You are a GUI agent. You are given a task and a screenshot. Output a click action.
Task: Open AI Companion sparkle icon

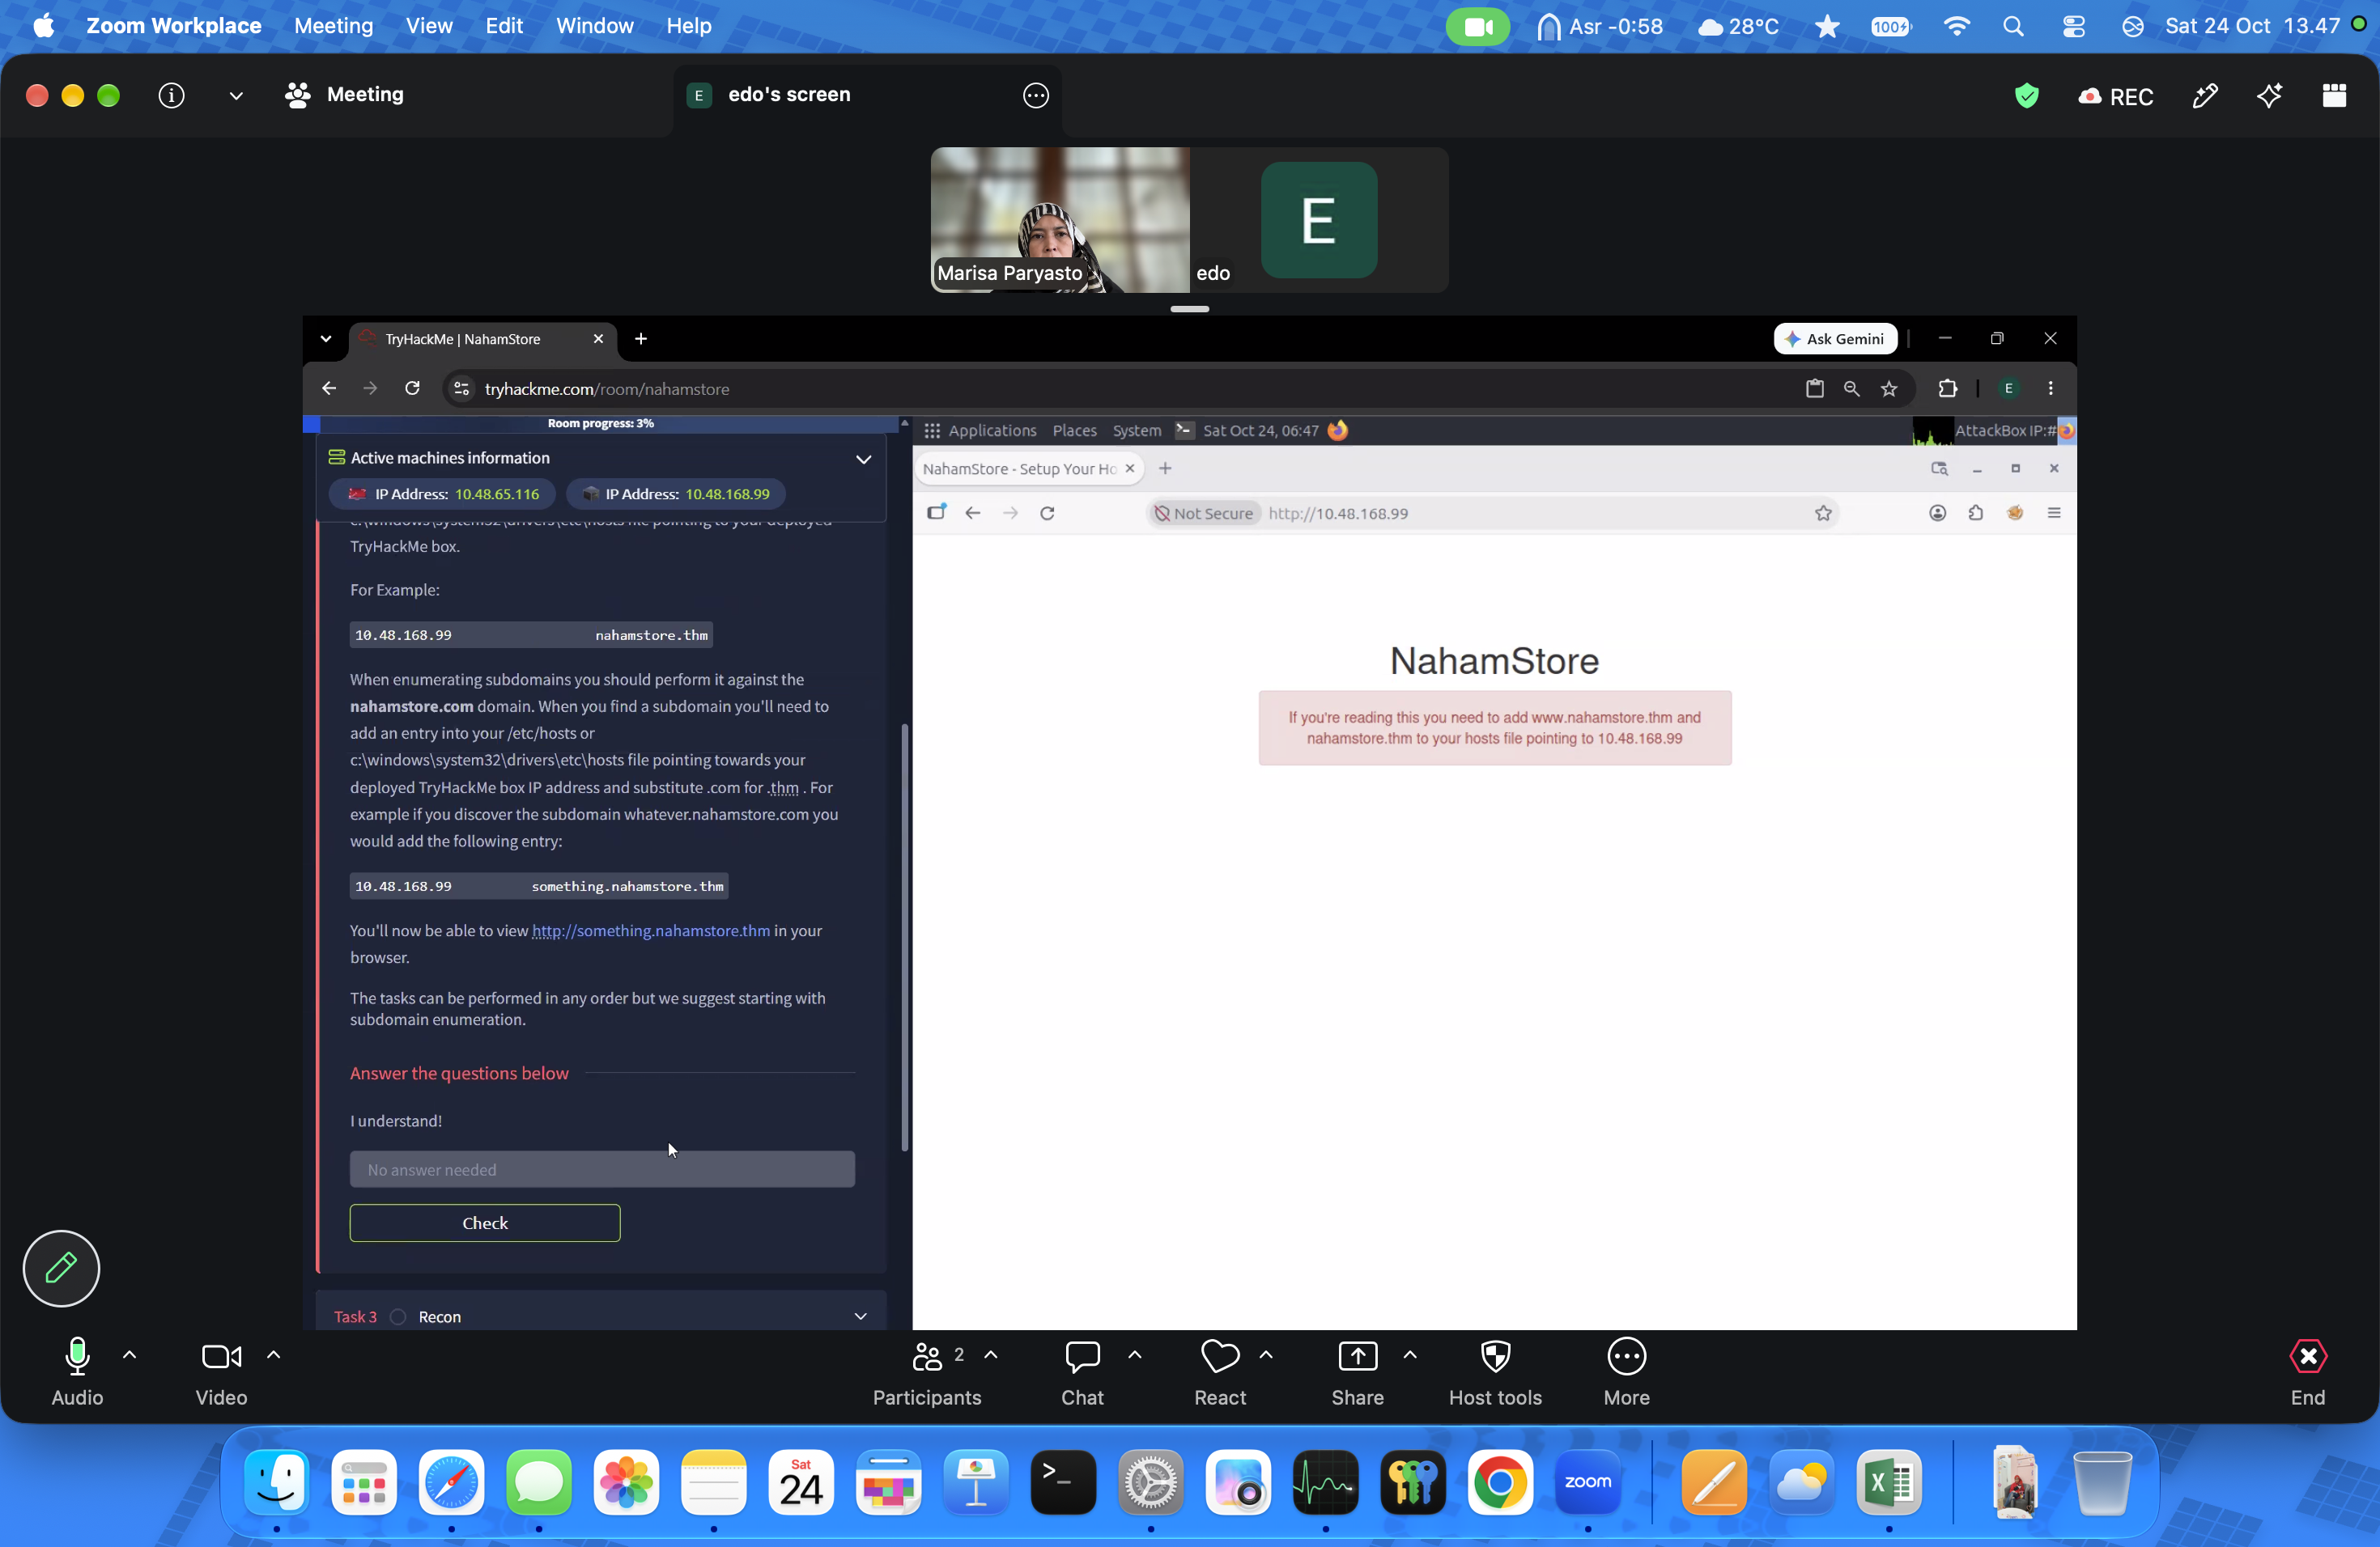tap(2269, 96)
